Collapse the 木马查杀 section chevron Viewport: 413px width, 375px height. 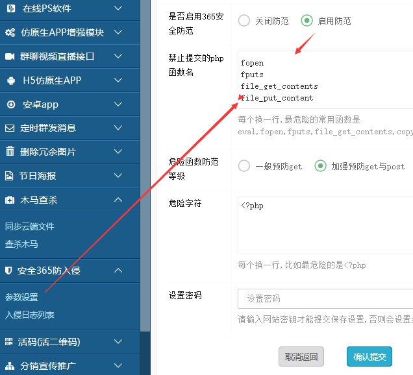click(118, 200)
